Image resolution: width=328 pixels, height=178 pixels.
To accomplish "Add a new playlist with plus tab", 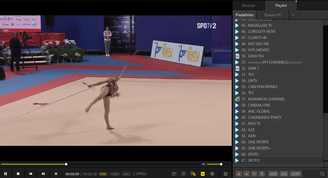I will (293, 15).
